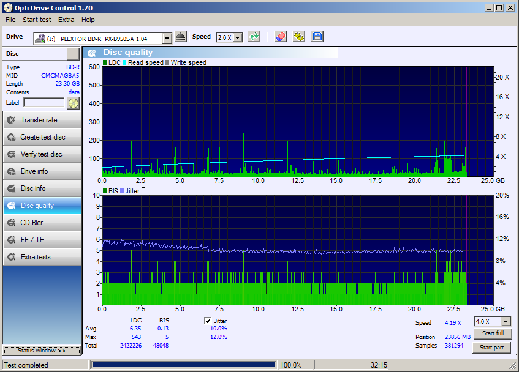Click the Samples value 381294
The width and height of the screenshot is (519, 372).
coord(454,345)
